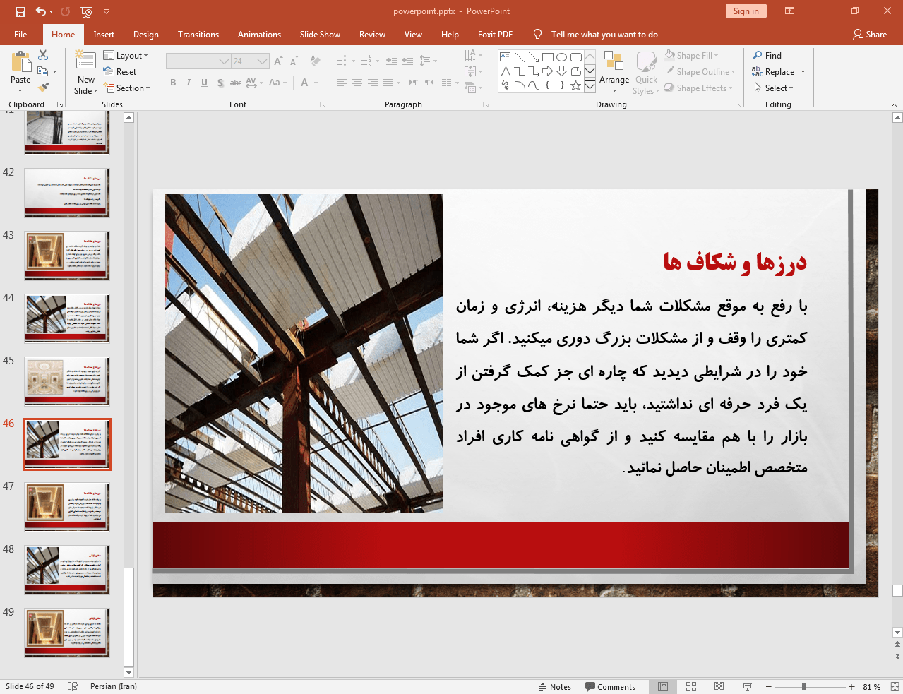Open the Animations tab

tap(259, 34)
